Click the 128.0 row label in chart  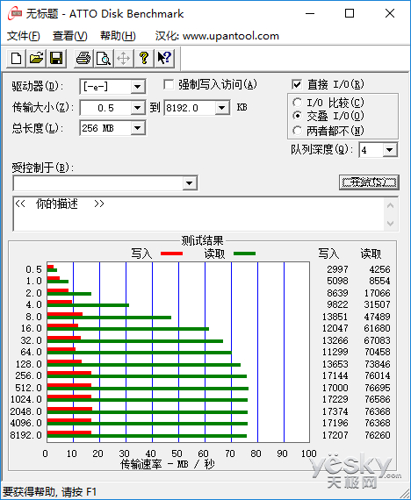[29, 364]
